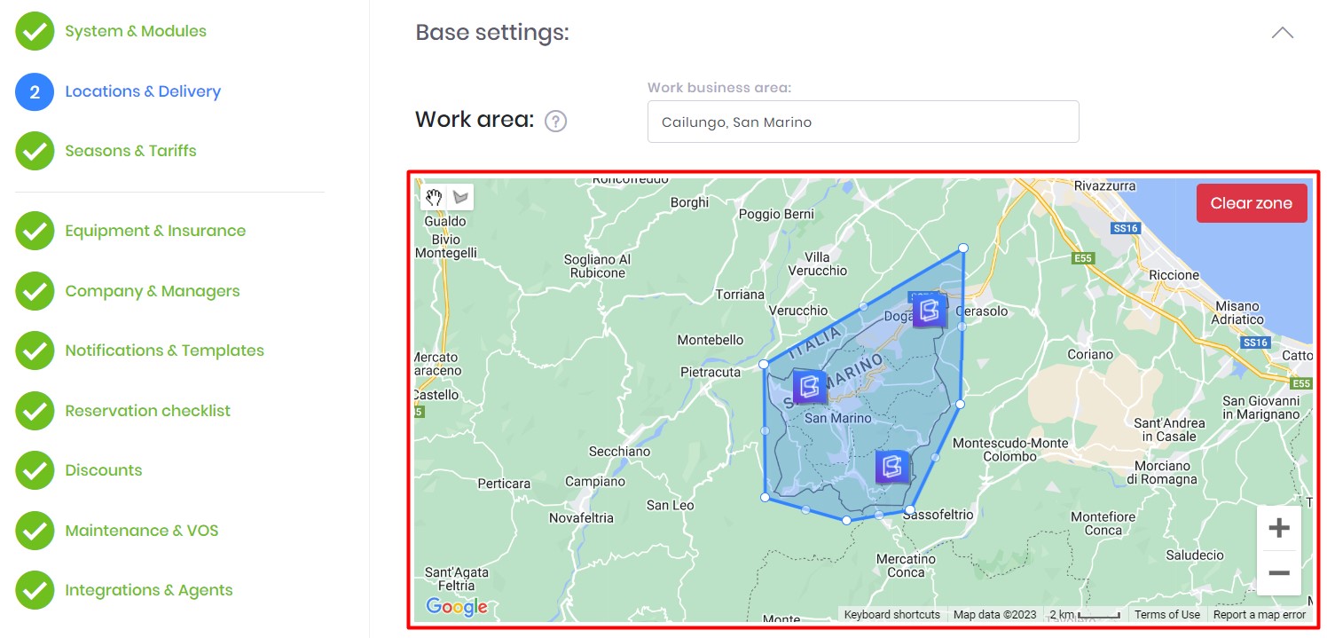The width and height of the screenshot is (1327, 638).
Task: Click location marker near Sassofeltrio
Action: click(892, 466)
